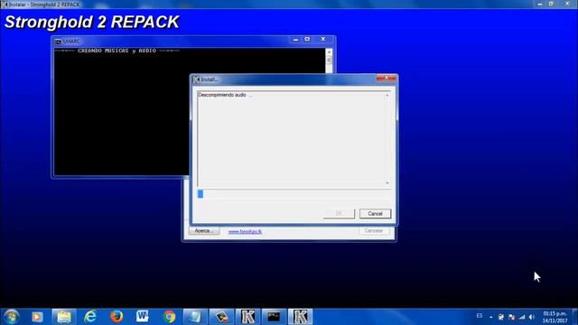Open Action Center flag icon

[x=512, y=317]
